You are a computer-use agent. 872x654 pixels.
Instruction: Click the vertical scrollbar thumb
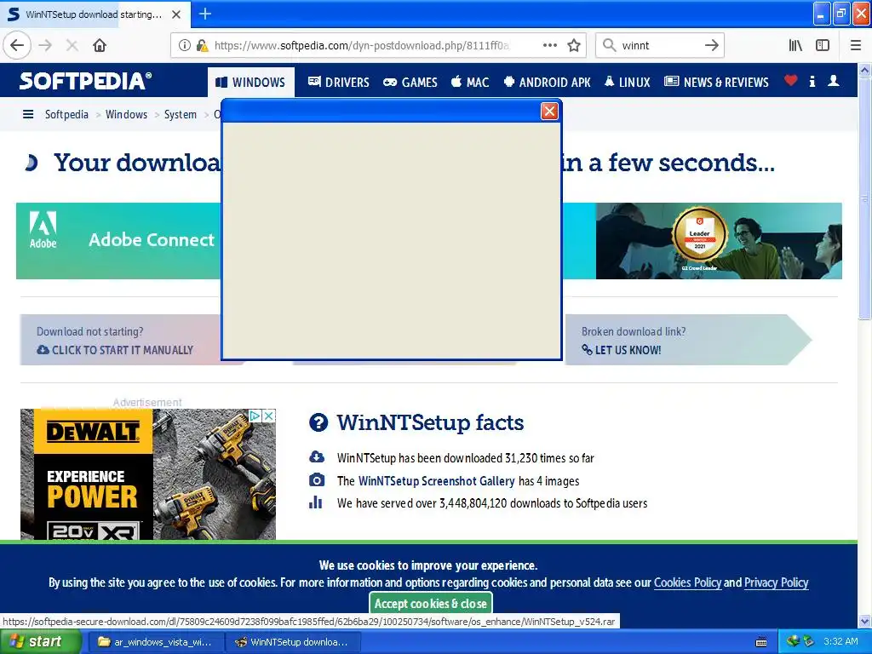tap(865, 198)
